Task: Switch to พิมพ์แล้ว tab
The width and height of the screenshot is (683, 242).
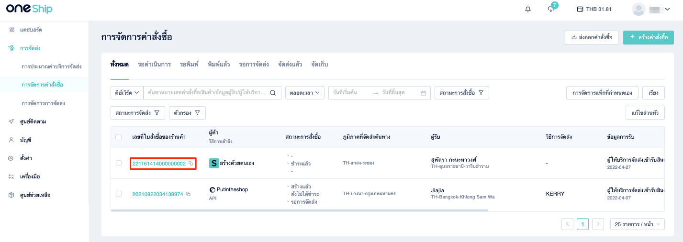Action: [219, 64]
